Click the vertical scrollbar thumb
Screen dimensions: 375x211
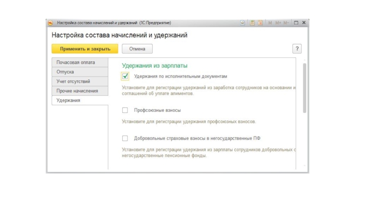[304, 88]
